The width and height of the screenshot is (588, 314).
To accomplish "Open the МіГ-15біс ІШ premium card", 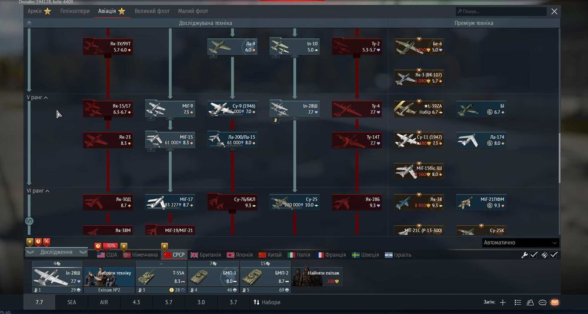I will tap(419, 171).
